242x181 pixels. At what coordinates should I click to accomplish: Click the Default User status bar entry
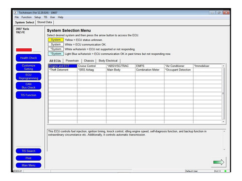pyautogui.click(x=192, y=171)
